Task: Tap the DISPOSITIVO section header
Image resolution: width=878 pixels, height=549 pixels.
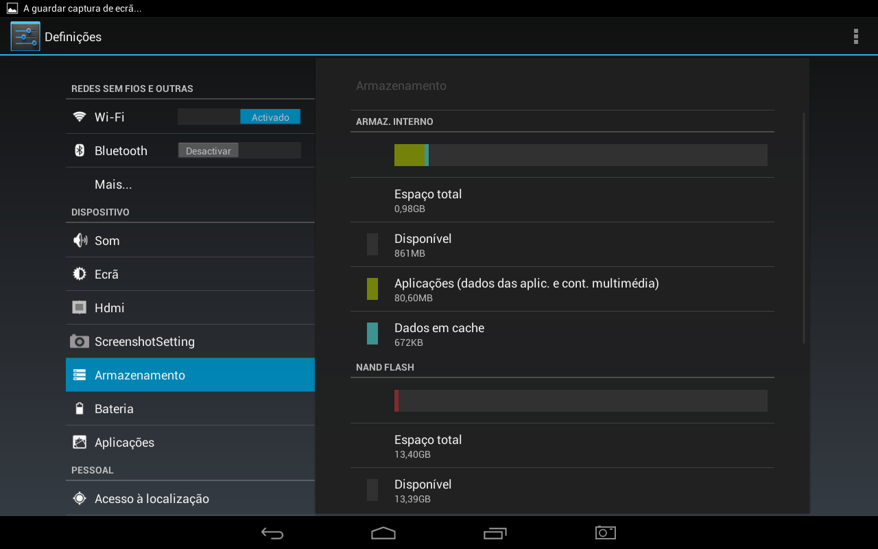Action: coord(100,212)
